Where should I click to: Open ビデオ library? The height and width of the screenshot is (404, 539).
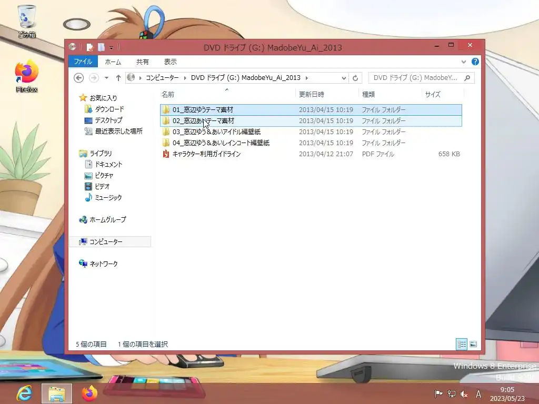click(x=97, y=186)
